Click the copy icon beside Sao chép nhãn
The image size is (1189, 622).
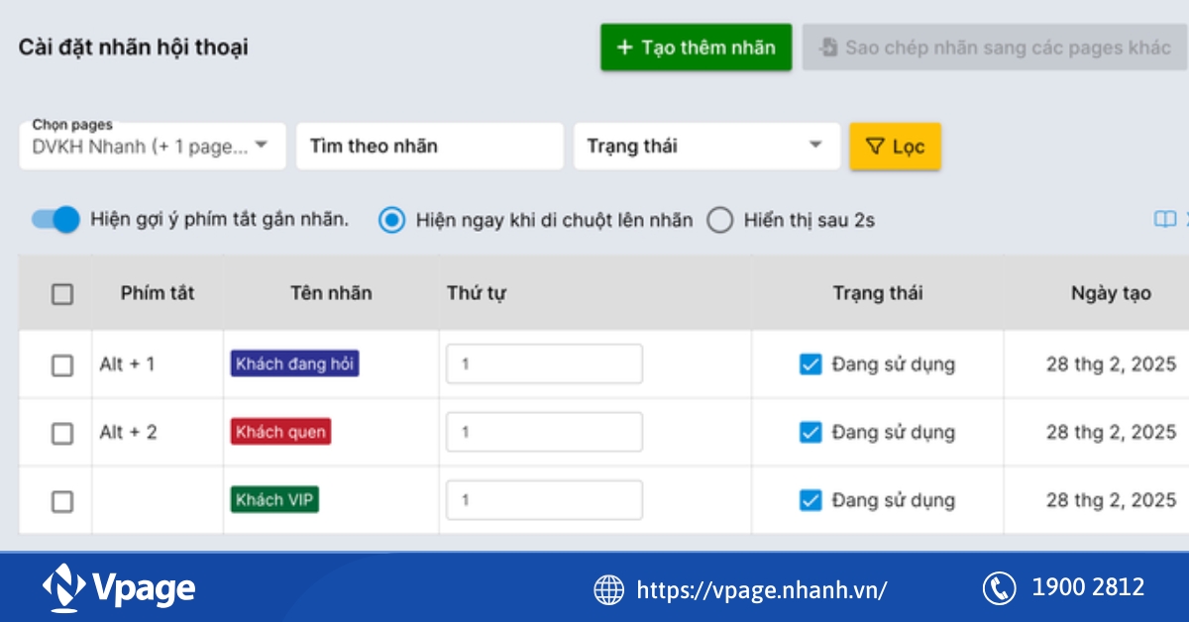(x=828, y=46)
